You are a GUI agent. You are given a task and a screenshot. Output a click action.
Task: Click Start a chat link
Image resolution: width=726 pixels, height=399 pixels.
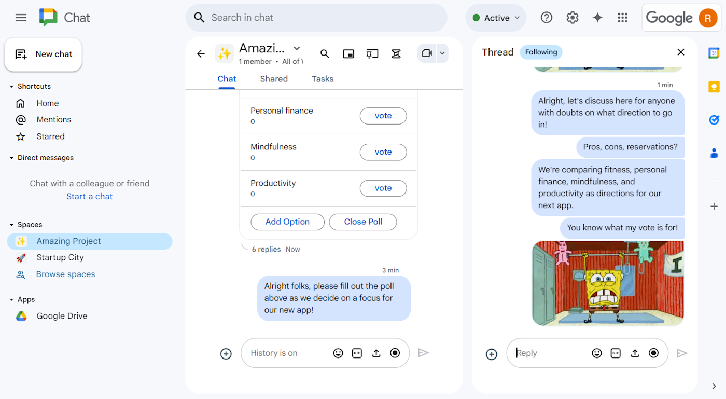click(x=89, y=196)
